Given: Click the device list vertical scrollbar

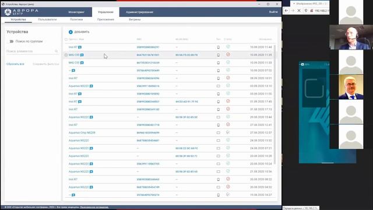Looking at the screenshot, I should click(275, 105).
